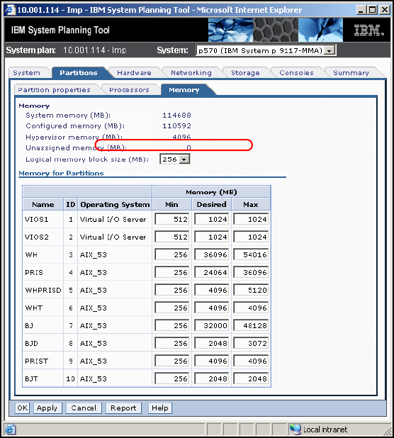Click the PRIST partition name

pyautogui.click(x=36, y=361)
